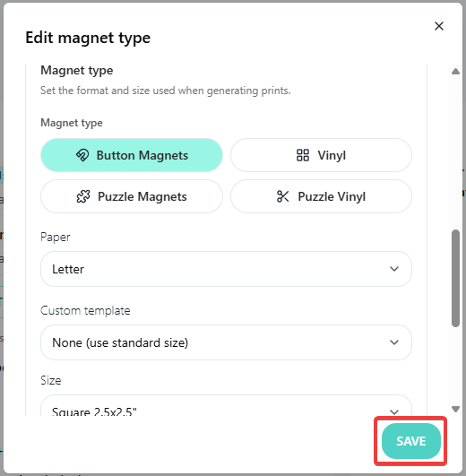Open the Paper dropdown showing Letter
The width and height of the screenshot is (466, 476).
point(226,269)
